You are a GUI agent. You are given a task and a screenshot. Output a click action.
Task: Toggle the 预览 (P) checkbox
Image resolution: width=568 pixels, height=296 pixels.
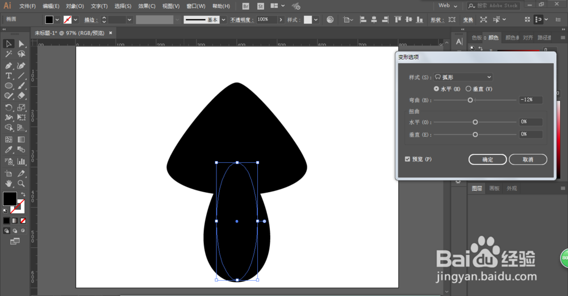click(x=407, y=159)
